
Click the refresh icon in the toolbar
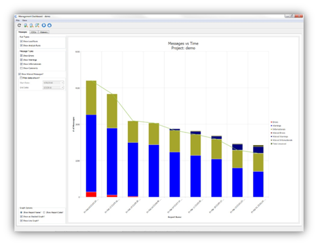click(19, 26)
